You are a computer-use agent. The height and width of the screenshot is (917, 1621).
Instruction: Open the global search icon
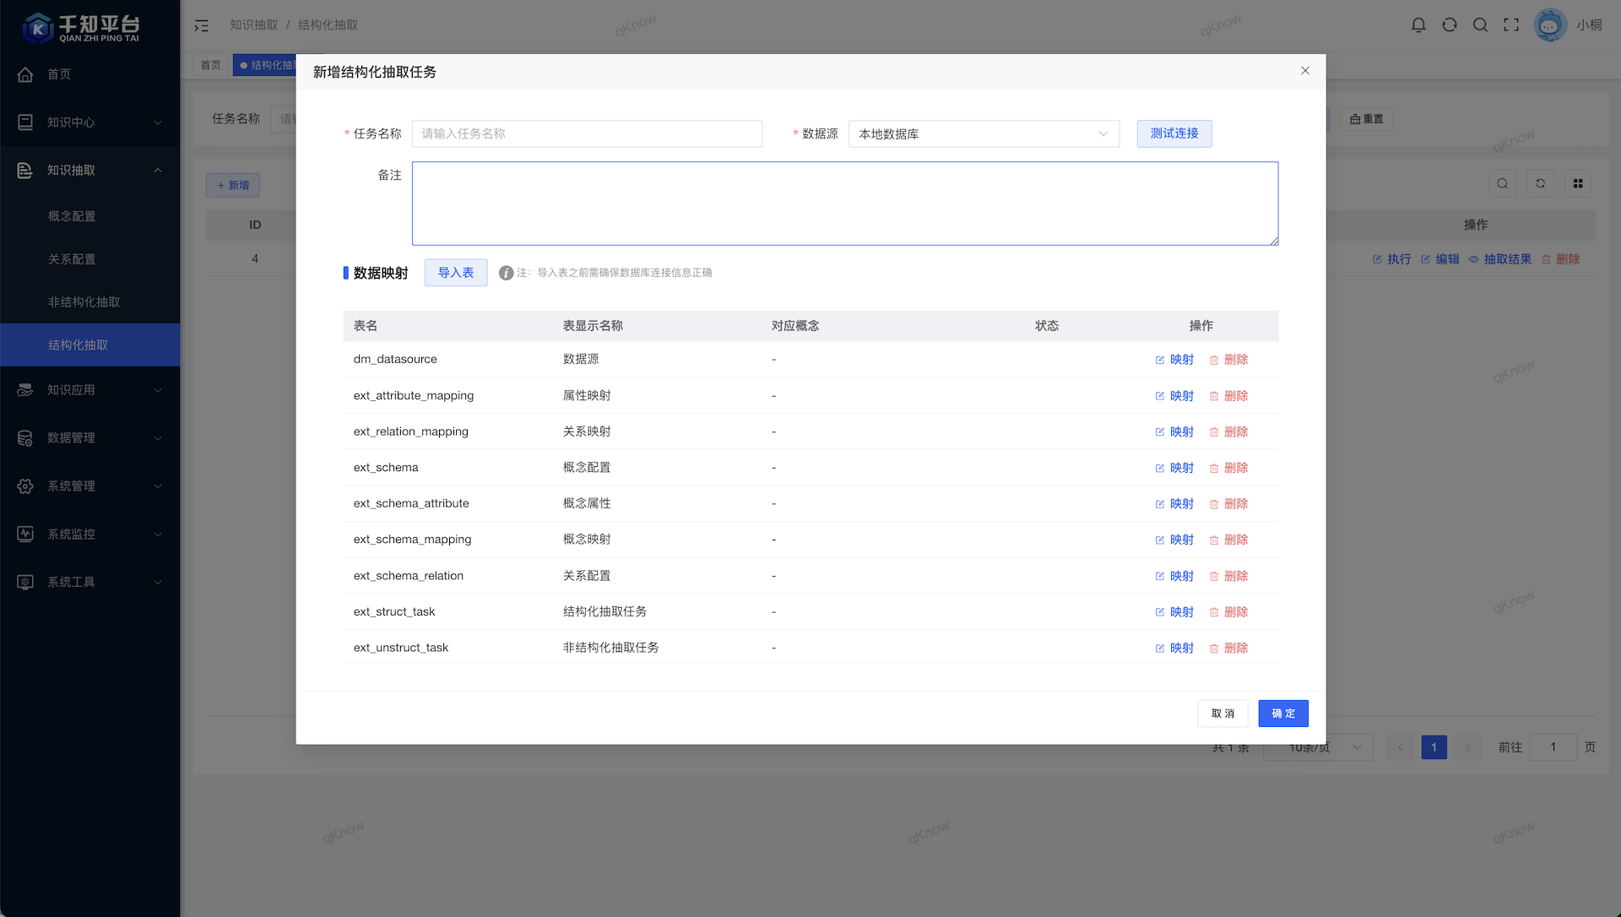1480,24
